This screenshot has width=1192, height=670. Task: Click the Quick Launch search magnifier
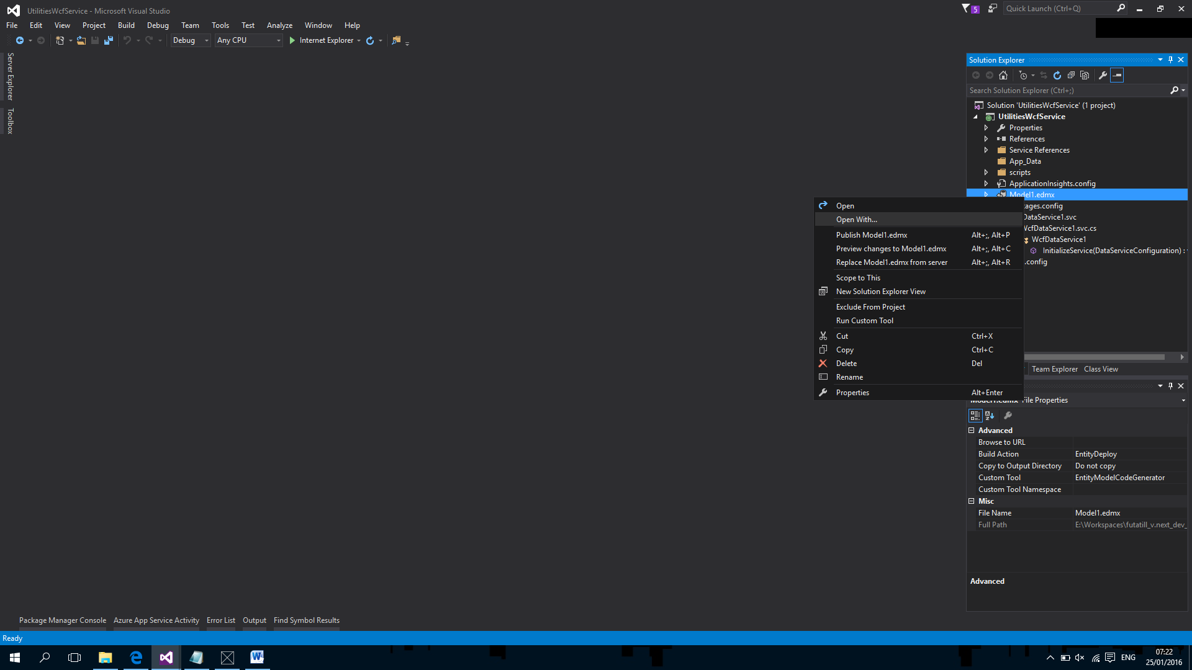[x=1121, y=8]
